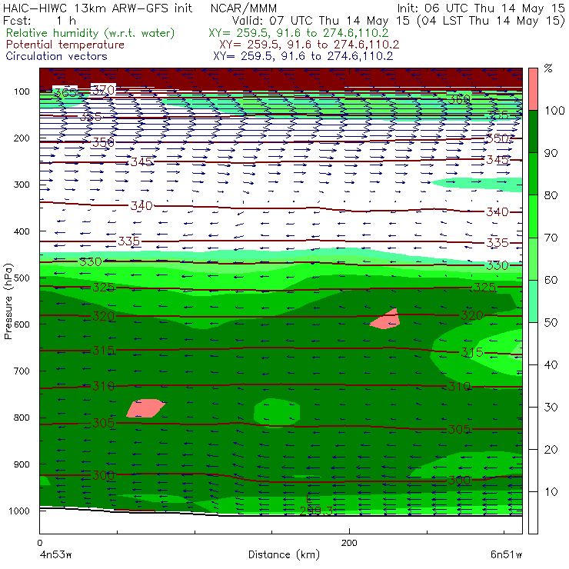Viewport: 569px width, 569px height.
Task: Click the 'NCAR/MMM' label
Action: point(244,8)
